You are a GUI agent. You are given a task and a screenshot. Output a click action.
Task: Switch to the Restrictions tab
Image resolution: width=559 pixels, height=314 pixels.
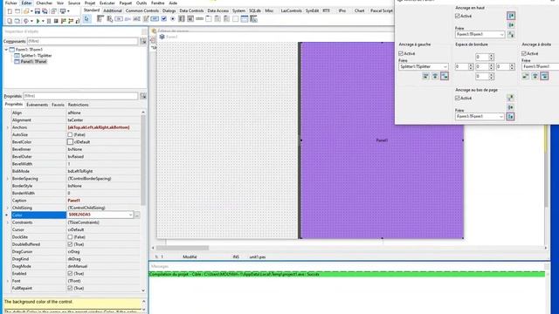coord(78,105)
